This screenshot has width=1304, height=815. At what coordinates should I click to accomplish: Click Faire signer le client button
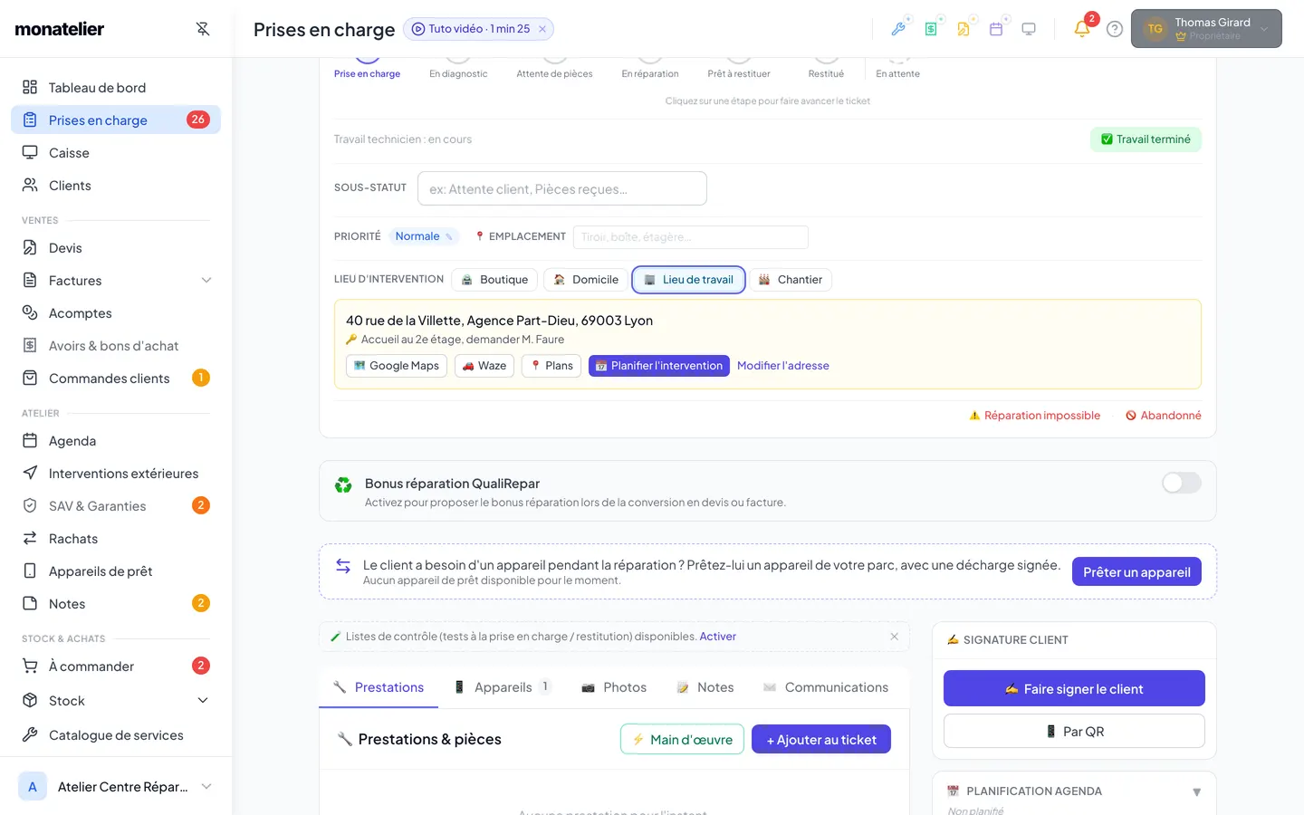coord(1074,688)
